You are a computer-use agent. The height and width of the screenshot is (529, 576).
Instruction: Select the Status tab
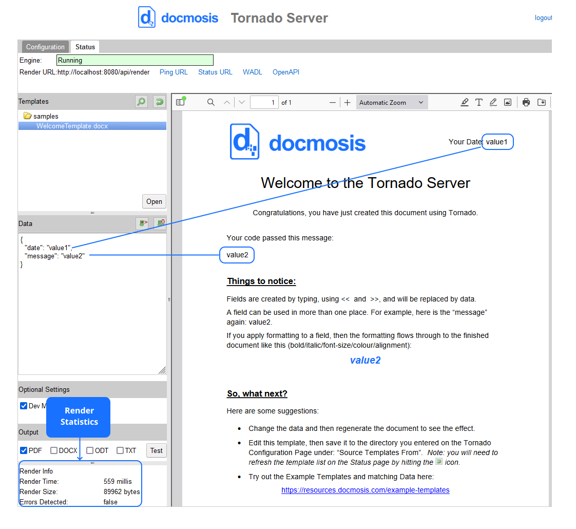coord(85,47)
